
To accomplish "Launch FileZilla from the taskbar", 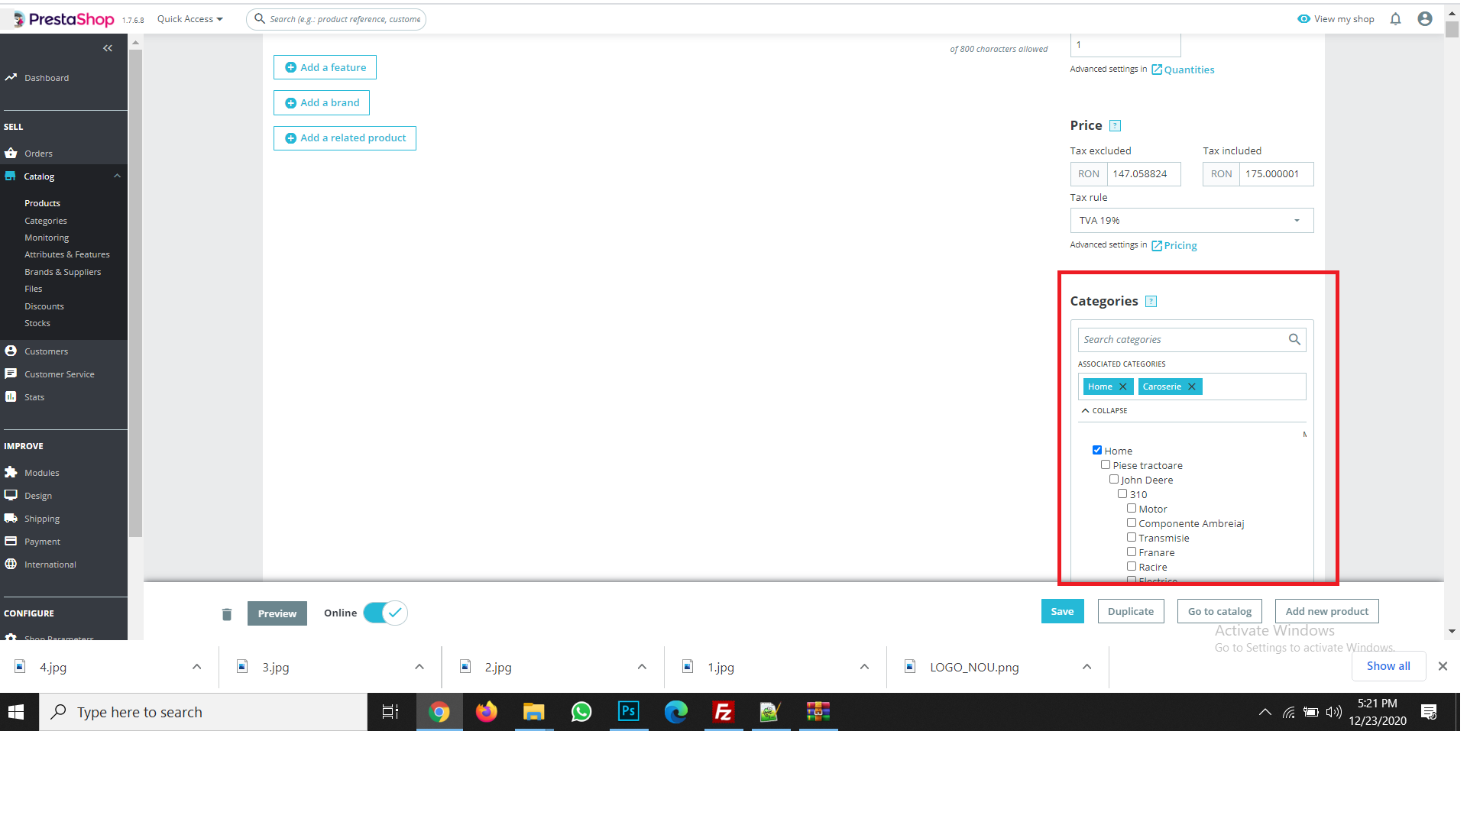I will (x=723, y=712).
